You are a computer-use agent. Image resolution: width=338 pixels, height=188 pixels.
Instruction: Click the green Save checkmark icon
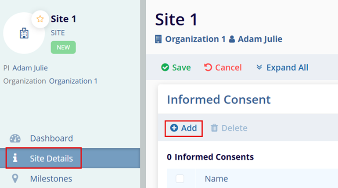click(165, 67)
